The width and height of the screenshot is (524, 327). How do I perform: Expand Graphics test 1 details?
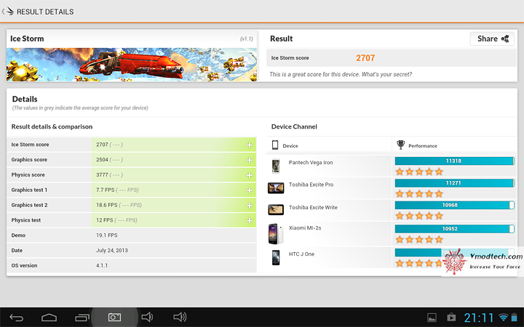coord(250,190)
